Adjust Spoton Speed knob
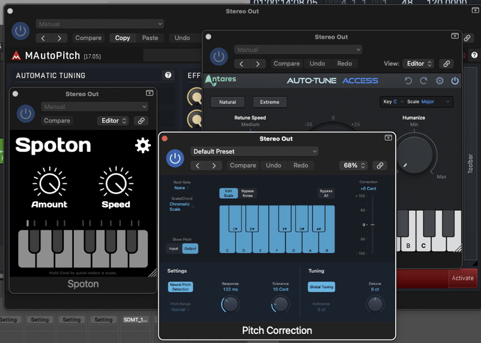 click(x=116, y=184)
